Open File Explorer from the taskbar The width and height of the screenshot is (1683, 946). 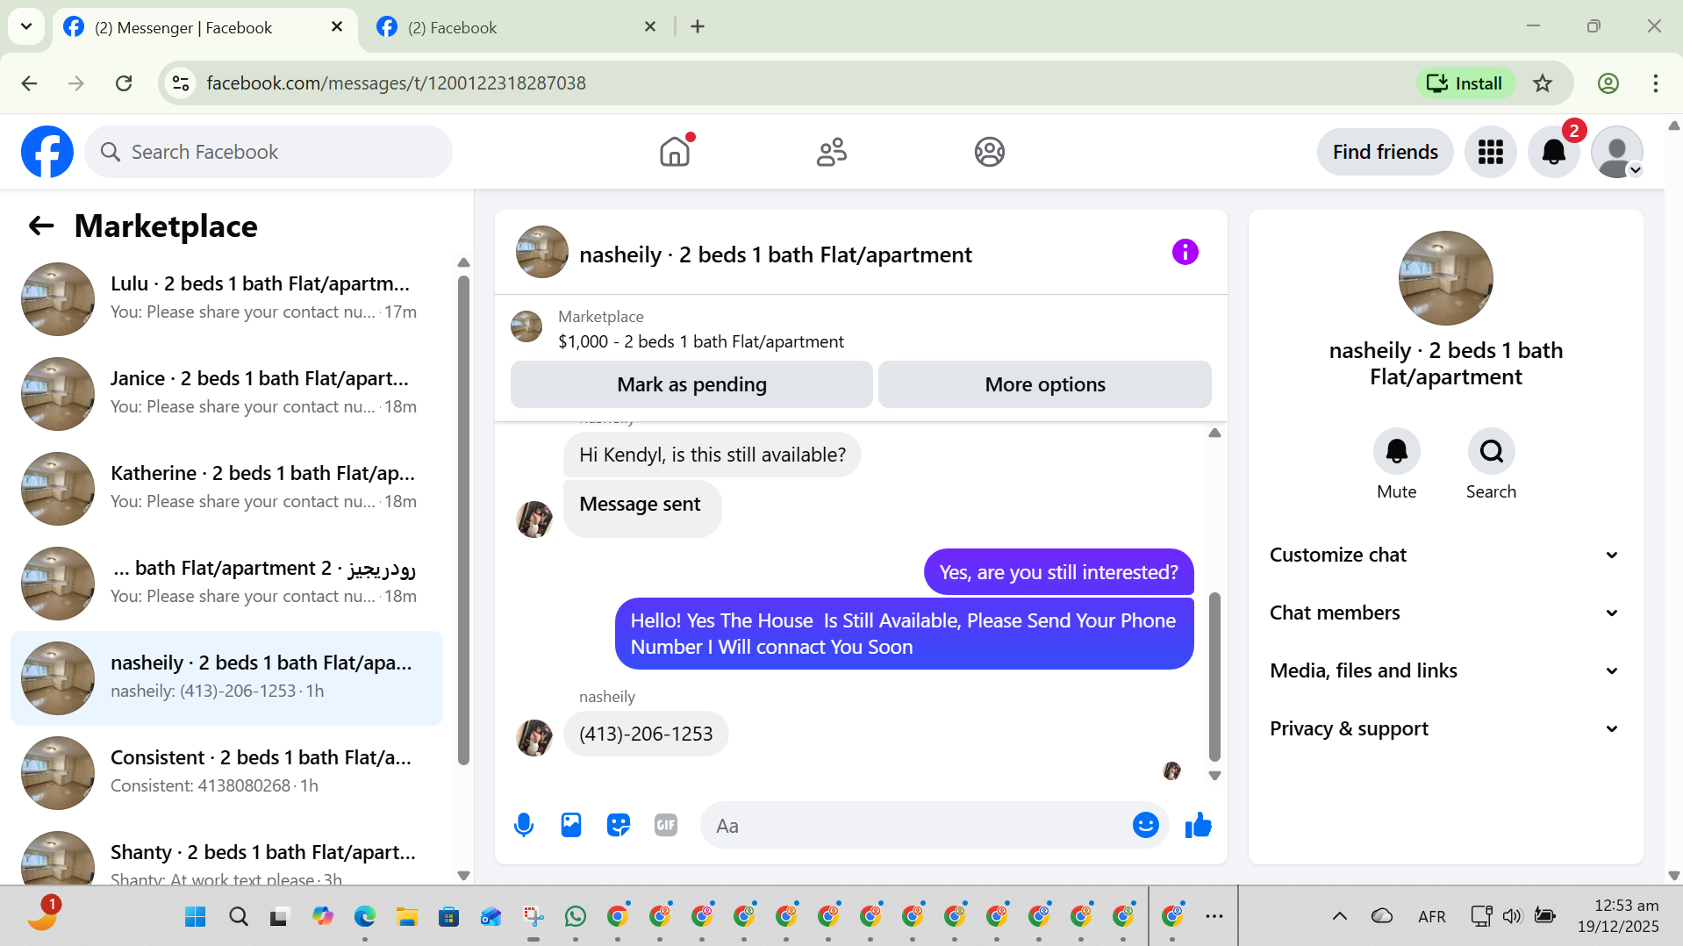406,917
